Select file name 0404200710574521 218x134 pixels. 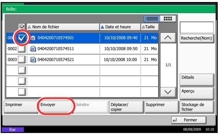[56, 60]
